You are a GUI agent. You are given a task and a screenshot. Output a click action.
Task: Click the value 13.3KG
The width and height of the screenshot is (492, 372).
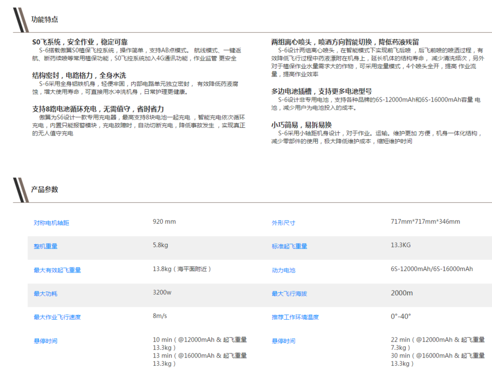pos(401,245)
